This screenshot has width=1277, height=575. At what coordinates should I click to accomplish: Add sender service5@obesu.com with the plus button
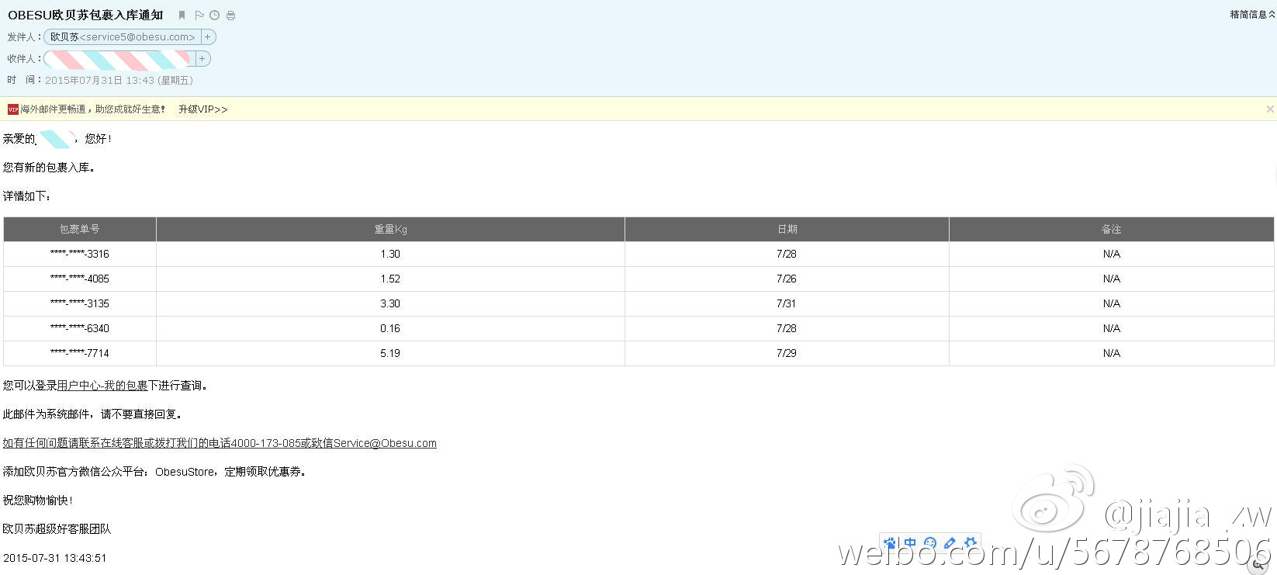pos(207,37)
